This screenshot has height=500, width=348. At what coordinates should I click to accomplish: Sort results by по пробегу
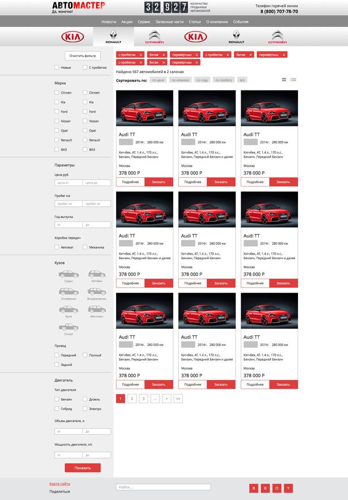(x=224, y=80)
